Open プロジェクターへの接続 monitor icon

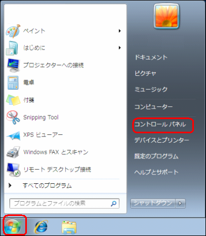(14, 65)
